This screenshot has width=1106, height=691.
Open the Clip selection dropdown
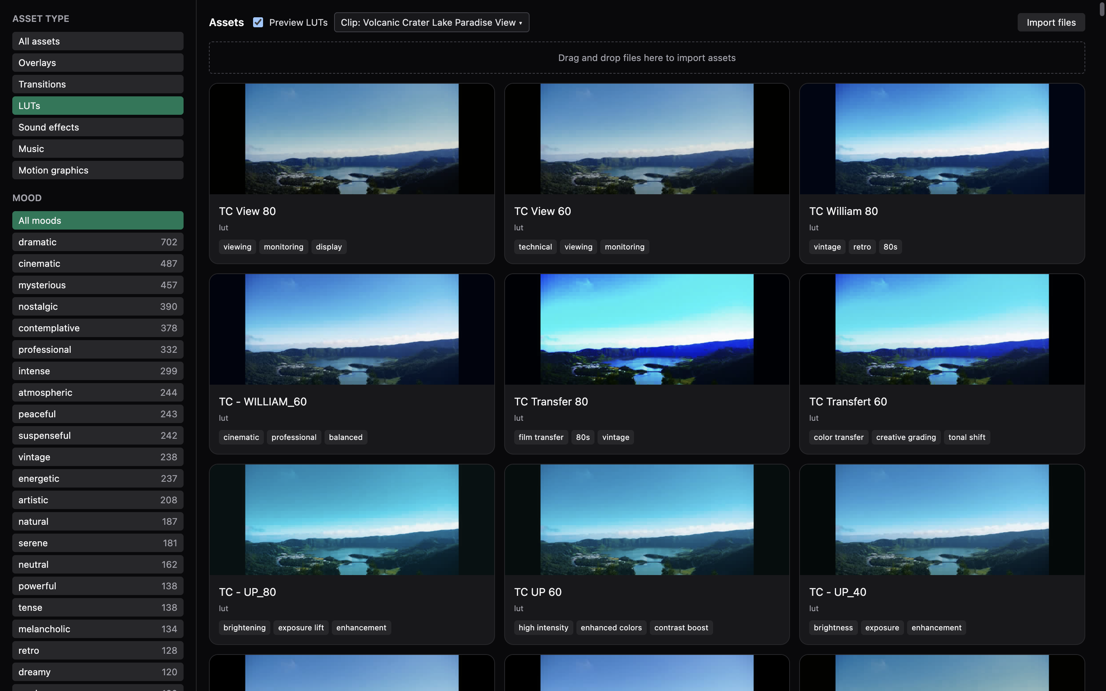[431, 22]
